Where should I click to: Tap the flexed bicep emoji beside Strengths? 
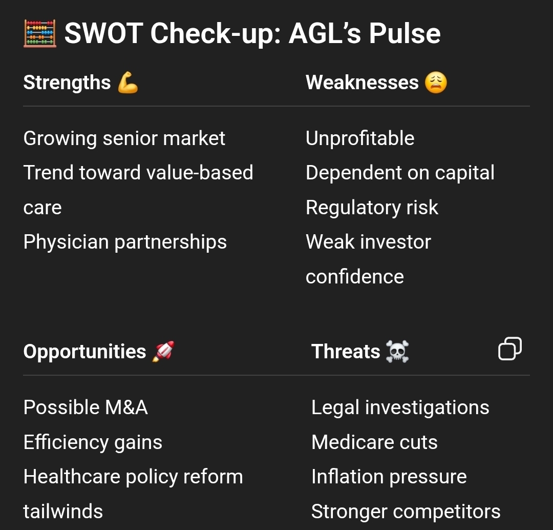(x=127, y=83)
